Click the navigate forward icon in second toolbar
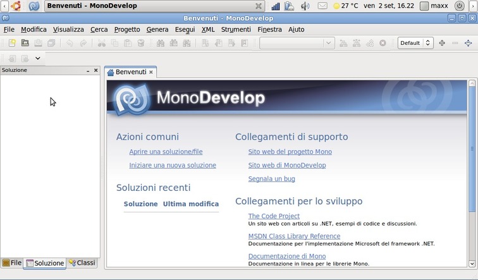 (25, 58)
